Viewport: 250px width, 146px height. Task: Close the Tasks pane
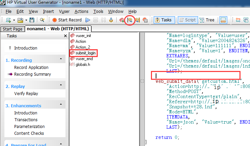tap(65, 36)
